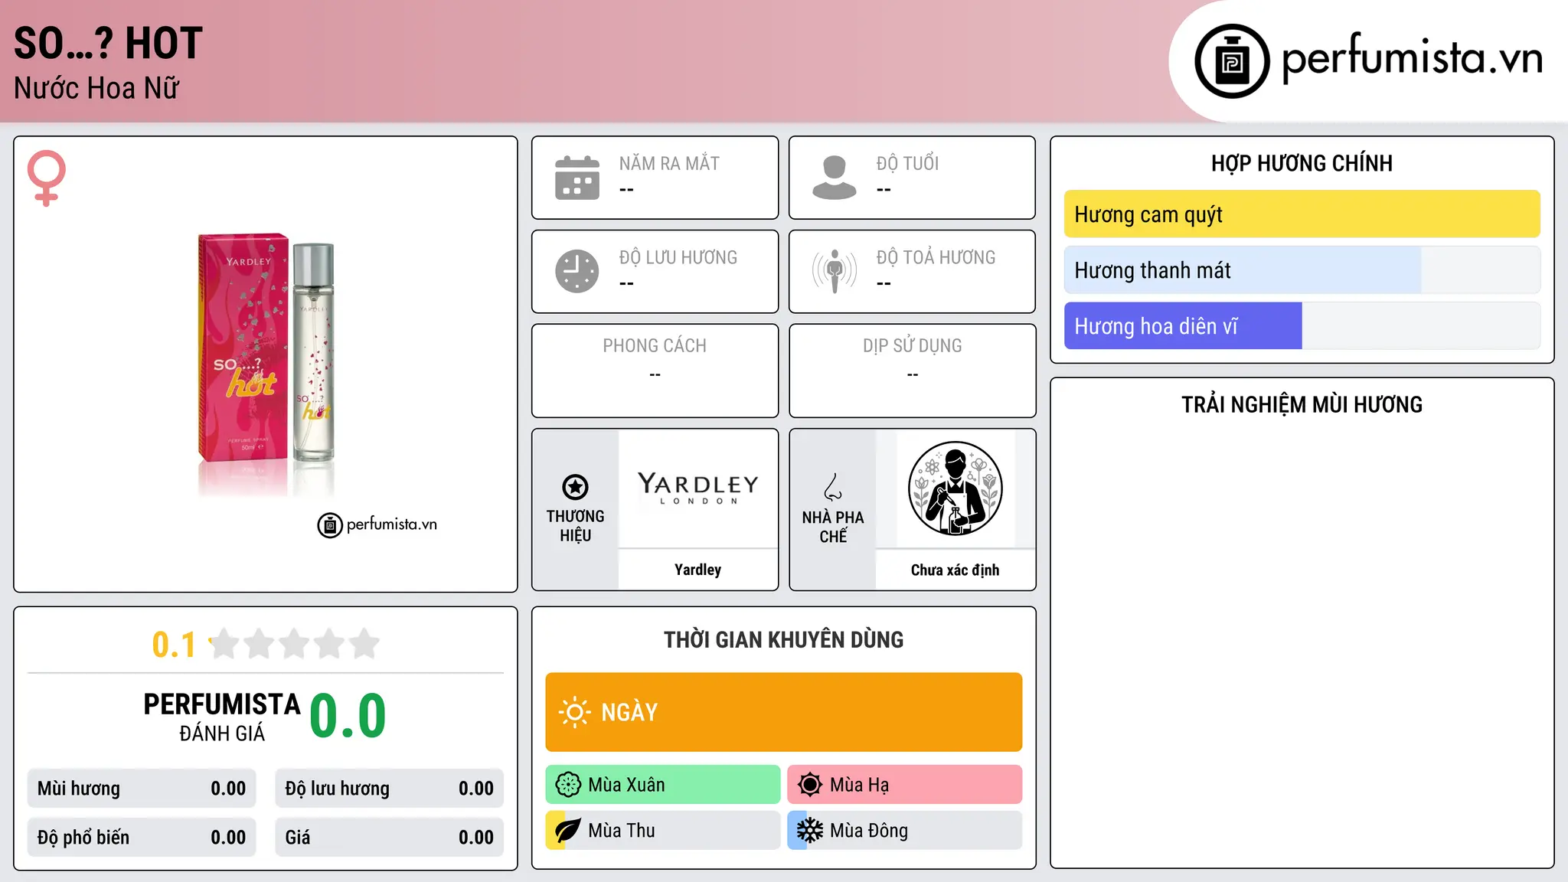Image resolution: width=1568 pixels, height=882 pixels.
Task: Click the person icon for age group
Action: tap(835, 178)
